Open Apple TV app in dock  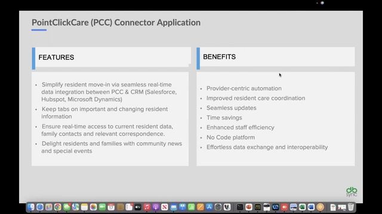point(138,207)
